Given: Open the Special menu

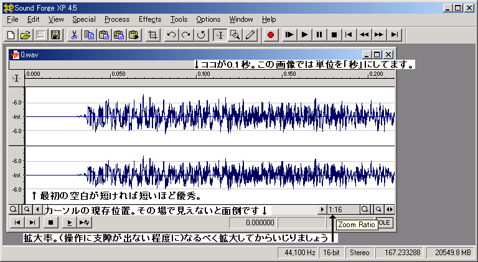Looking at the screenshot, I should coord(84,19).
